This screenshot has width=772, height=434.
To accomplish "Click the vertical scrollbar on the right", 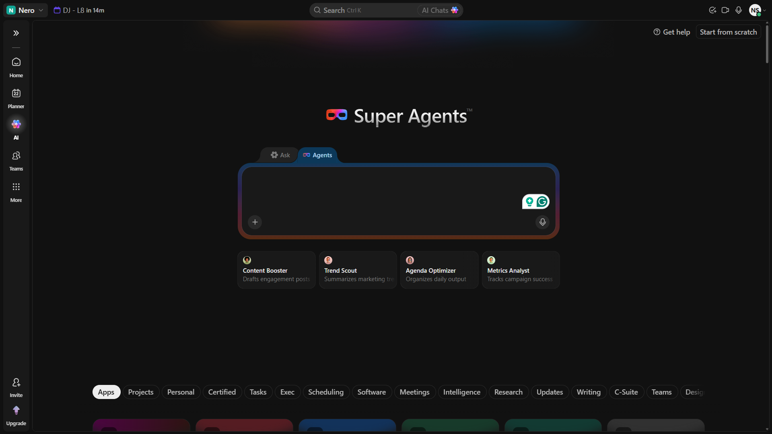I will coord(767,43).
